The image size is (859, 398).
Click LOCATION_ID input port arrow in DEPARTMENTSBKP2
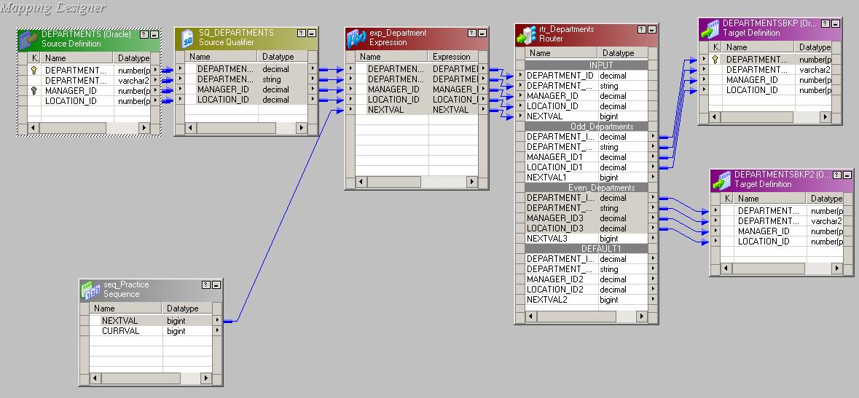click(x=715, y=242)
